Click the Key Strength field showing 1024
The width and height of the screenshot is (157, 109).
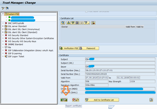pyautogui.click(x=143, y=81)
